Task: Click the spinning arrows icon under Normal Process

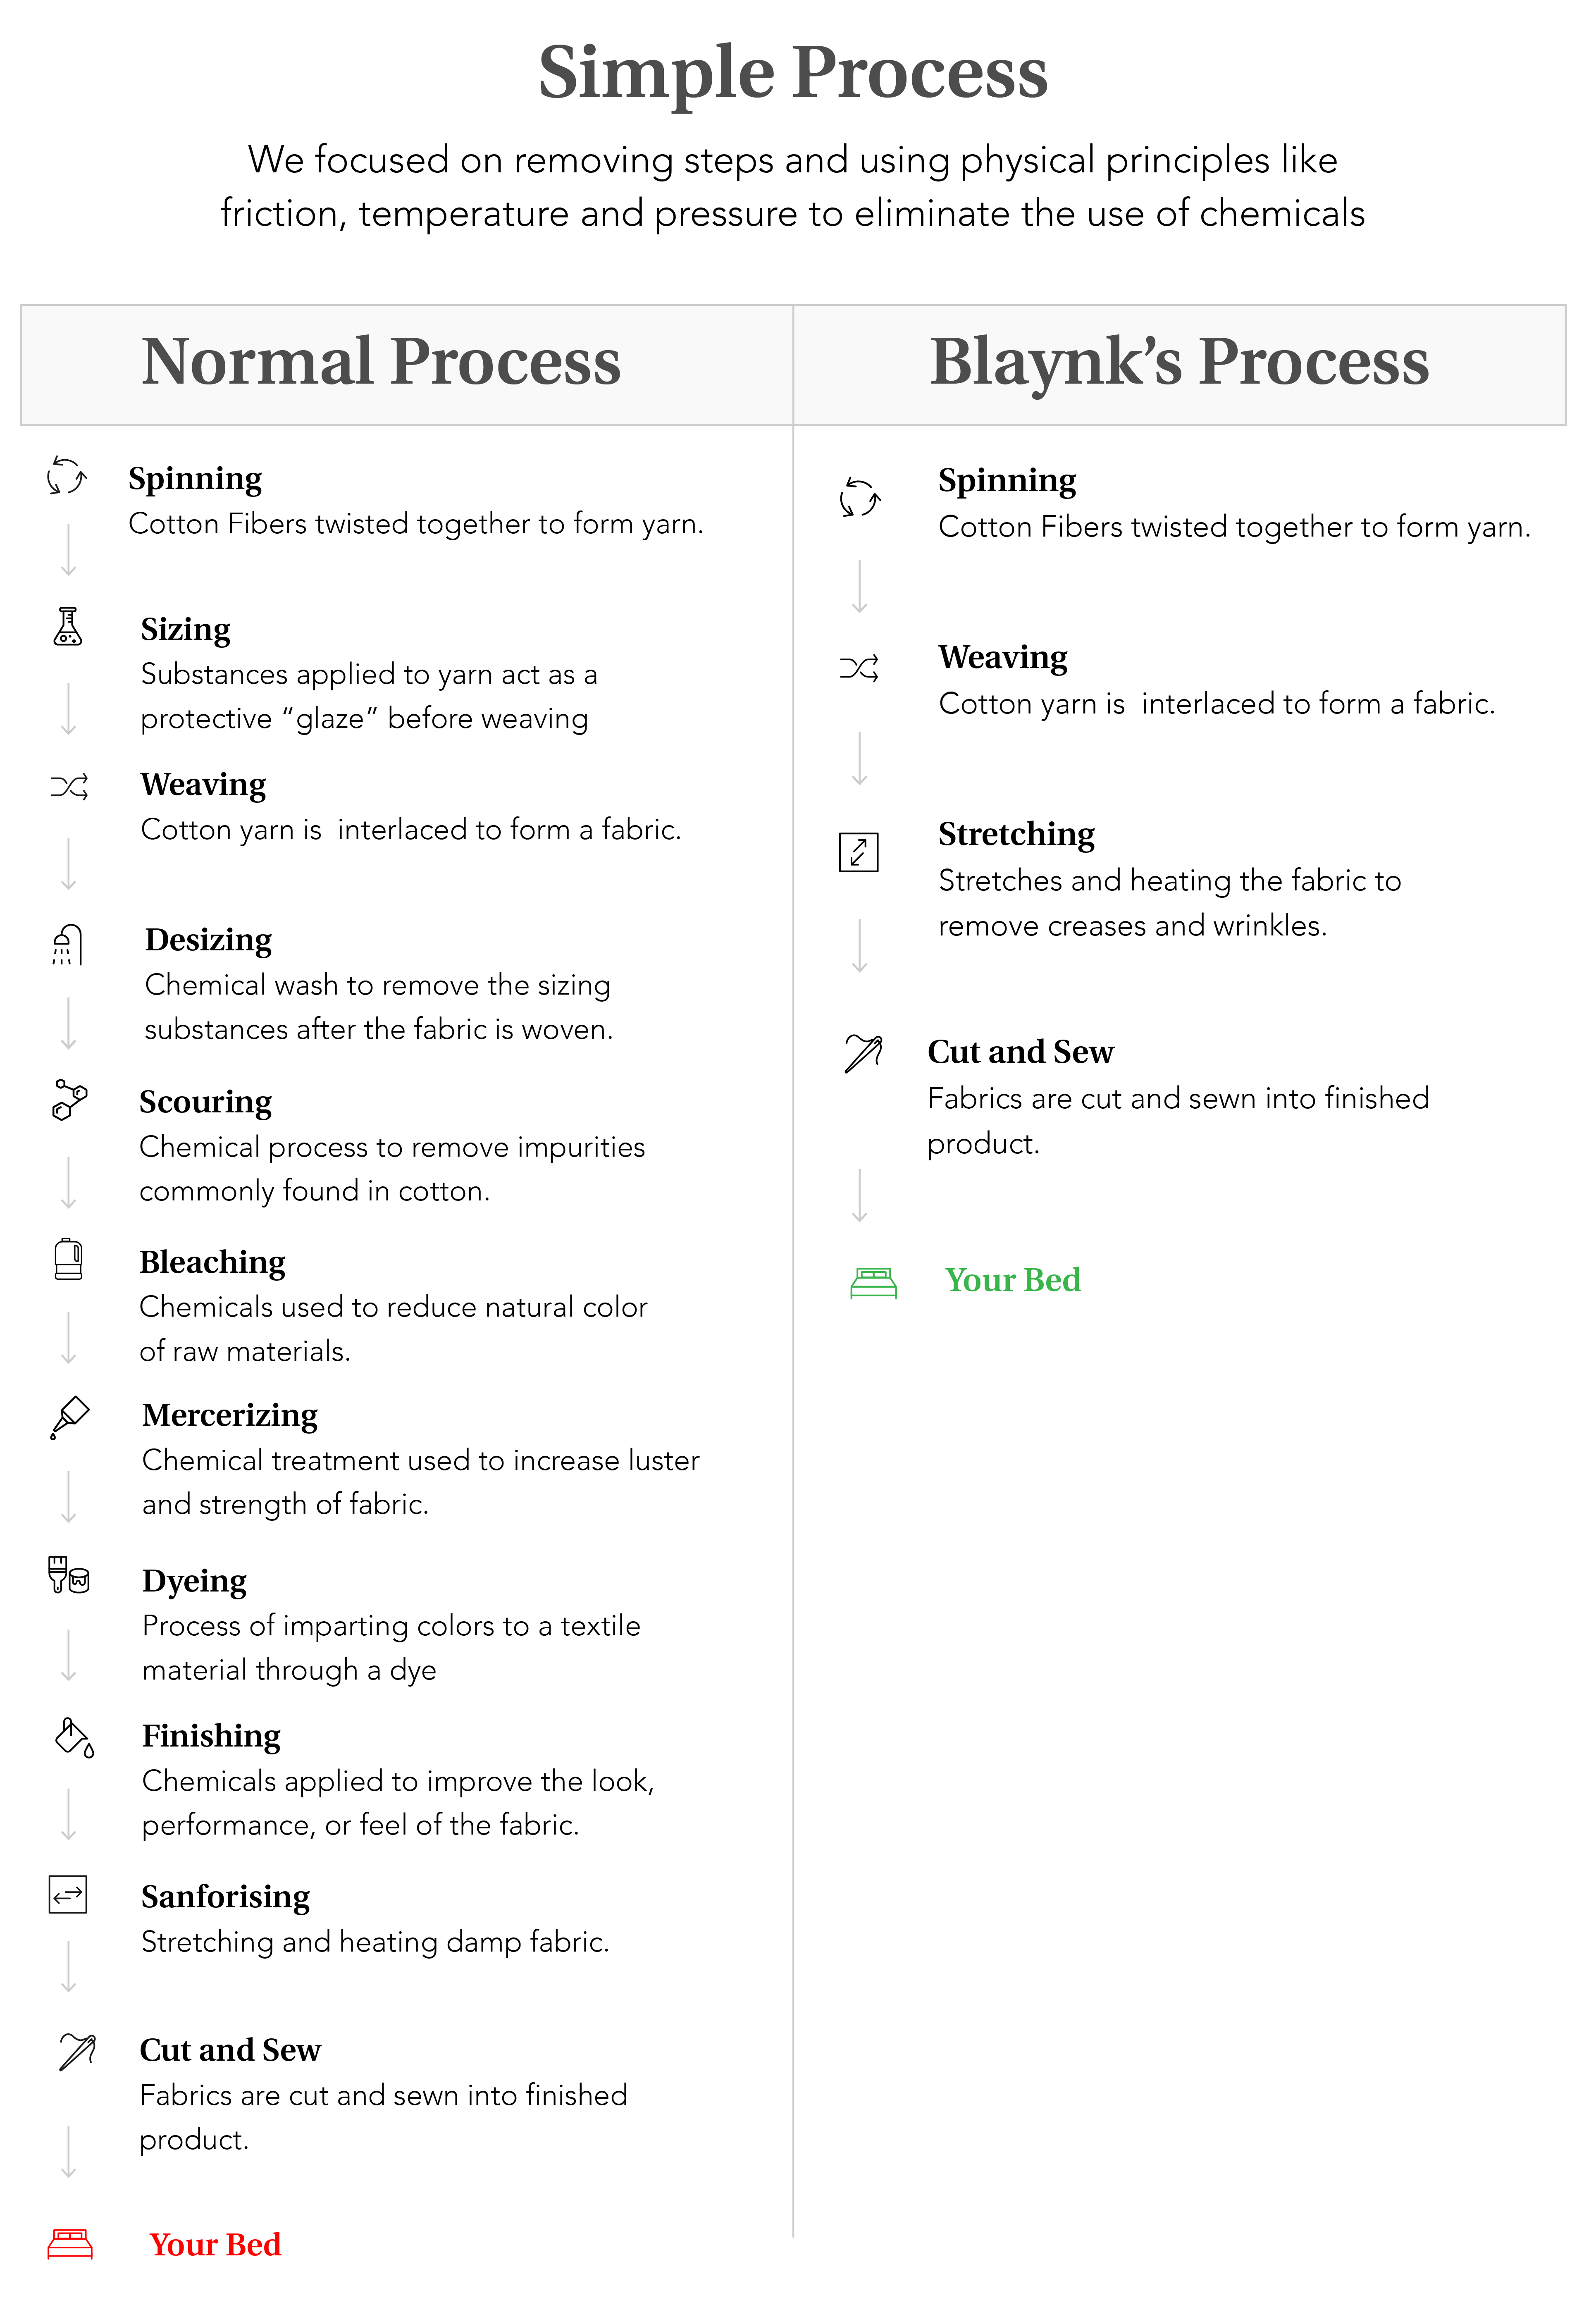Action: [67, 475]
